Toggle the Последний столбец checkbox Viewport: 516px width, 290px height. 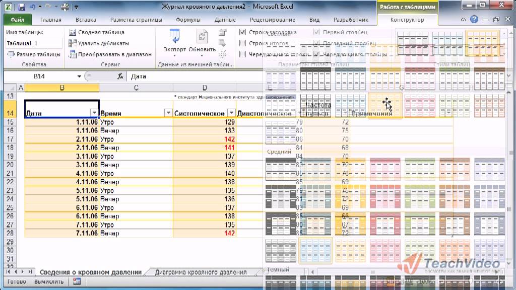316,43
